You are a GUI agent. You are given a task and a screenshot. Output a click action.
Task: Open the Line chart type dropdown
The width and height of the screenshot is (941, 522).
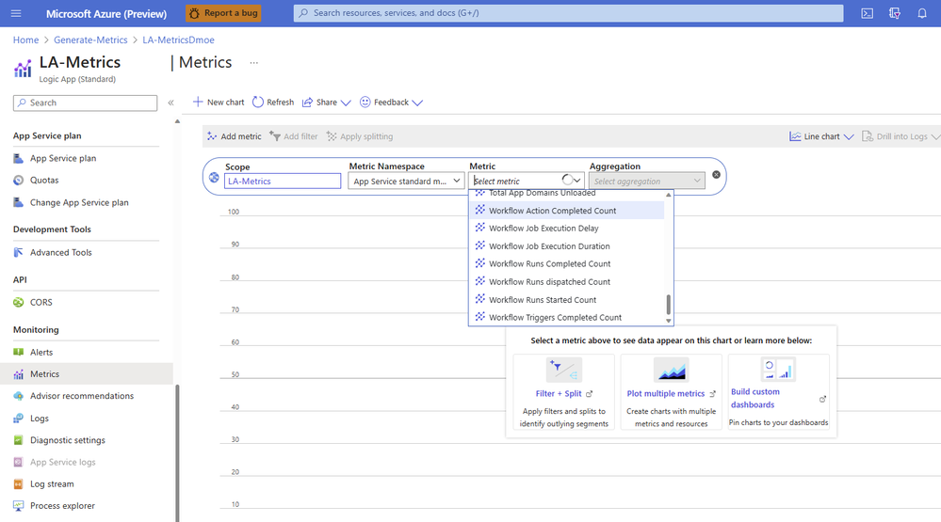821,136
